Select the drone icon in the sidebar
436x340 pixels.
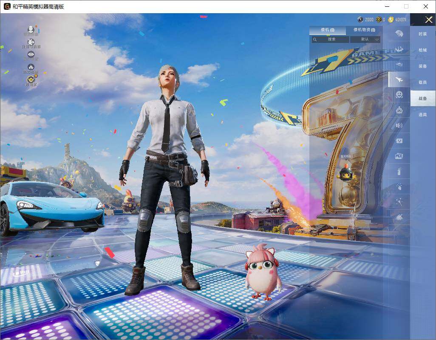click(x=399, y=65)
